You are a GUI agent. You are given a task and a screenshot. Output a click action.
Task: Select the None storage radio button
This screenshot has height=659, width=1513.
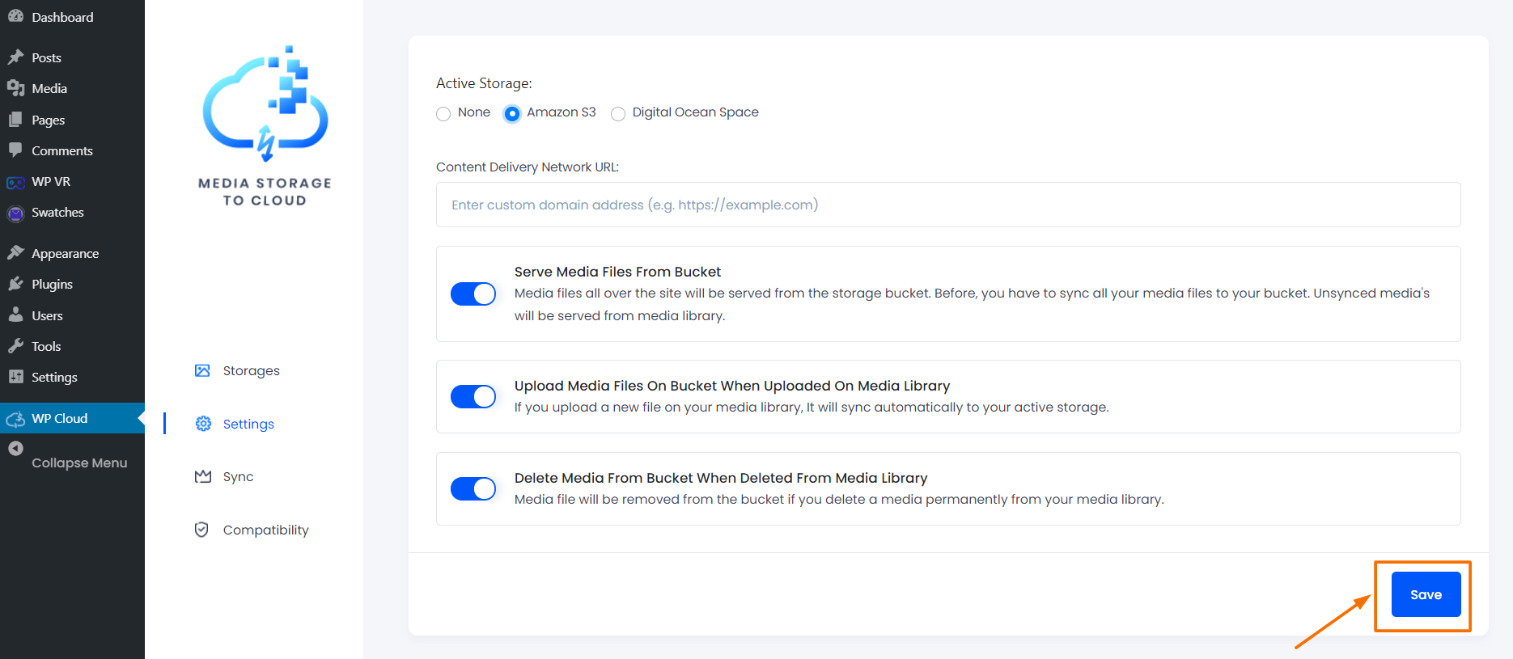(x=443, y=113)
